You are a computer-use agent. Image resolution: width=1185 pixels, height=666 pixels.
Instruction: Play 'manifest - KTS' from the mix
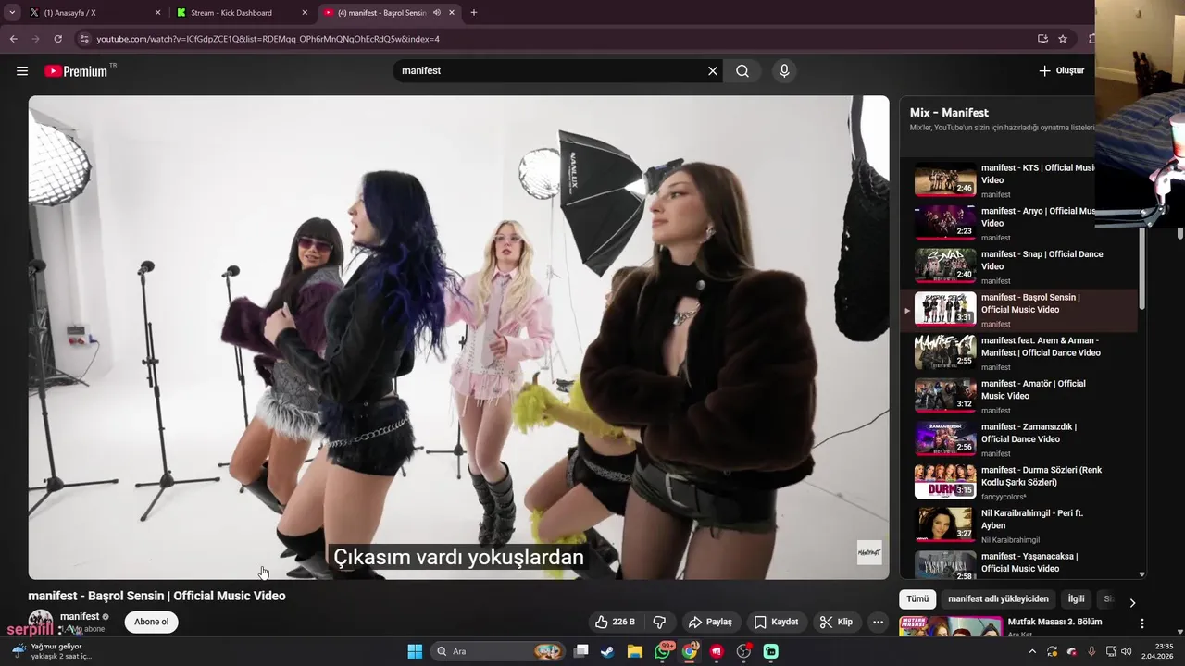pos(1018,180)
